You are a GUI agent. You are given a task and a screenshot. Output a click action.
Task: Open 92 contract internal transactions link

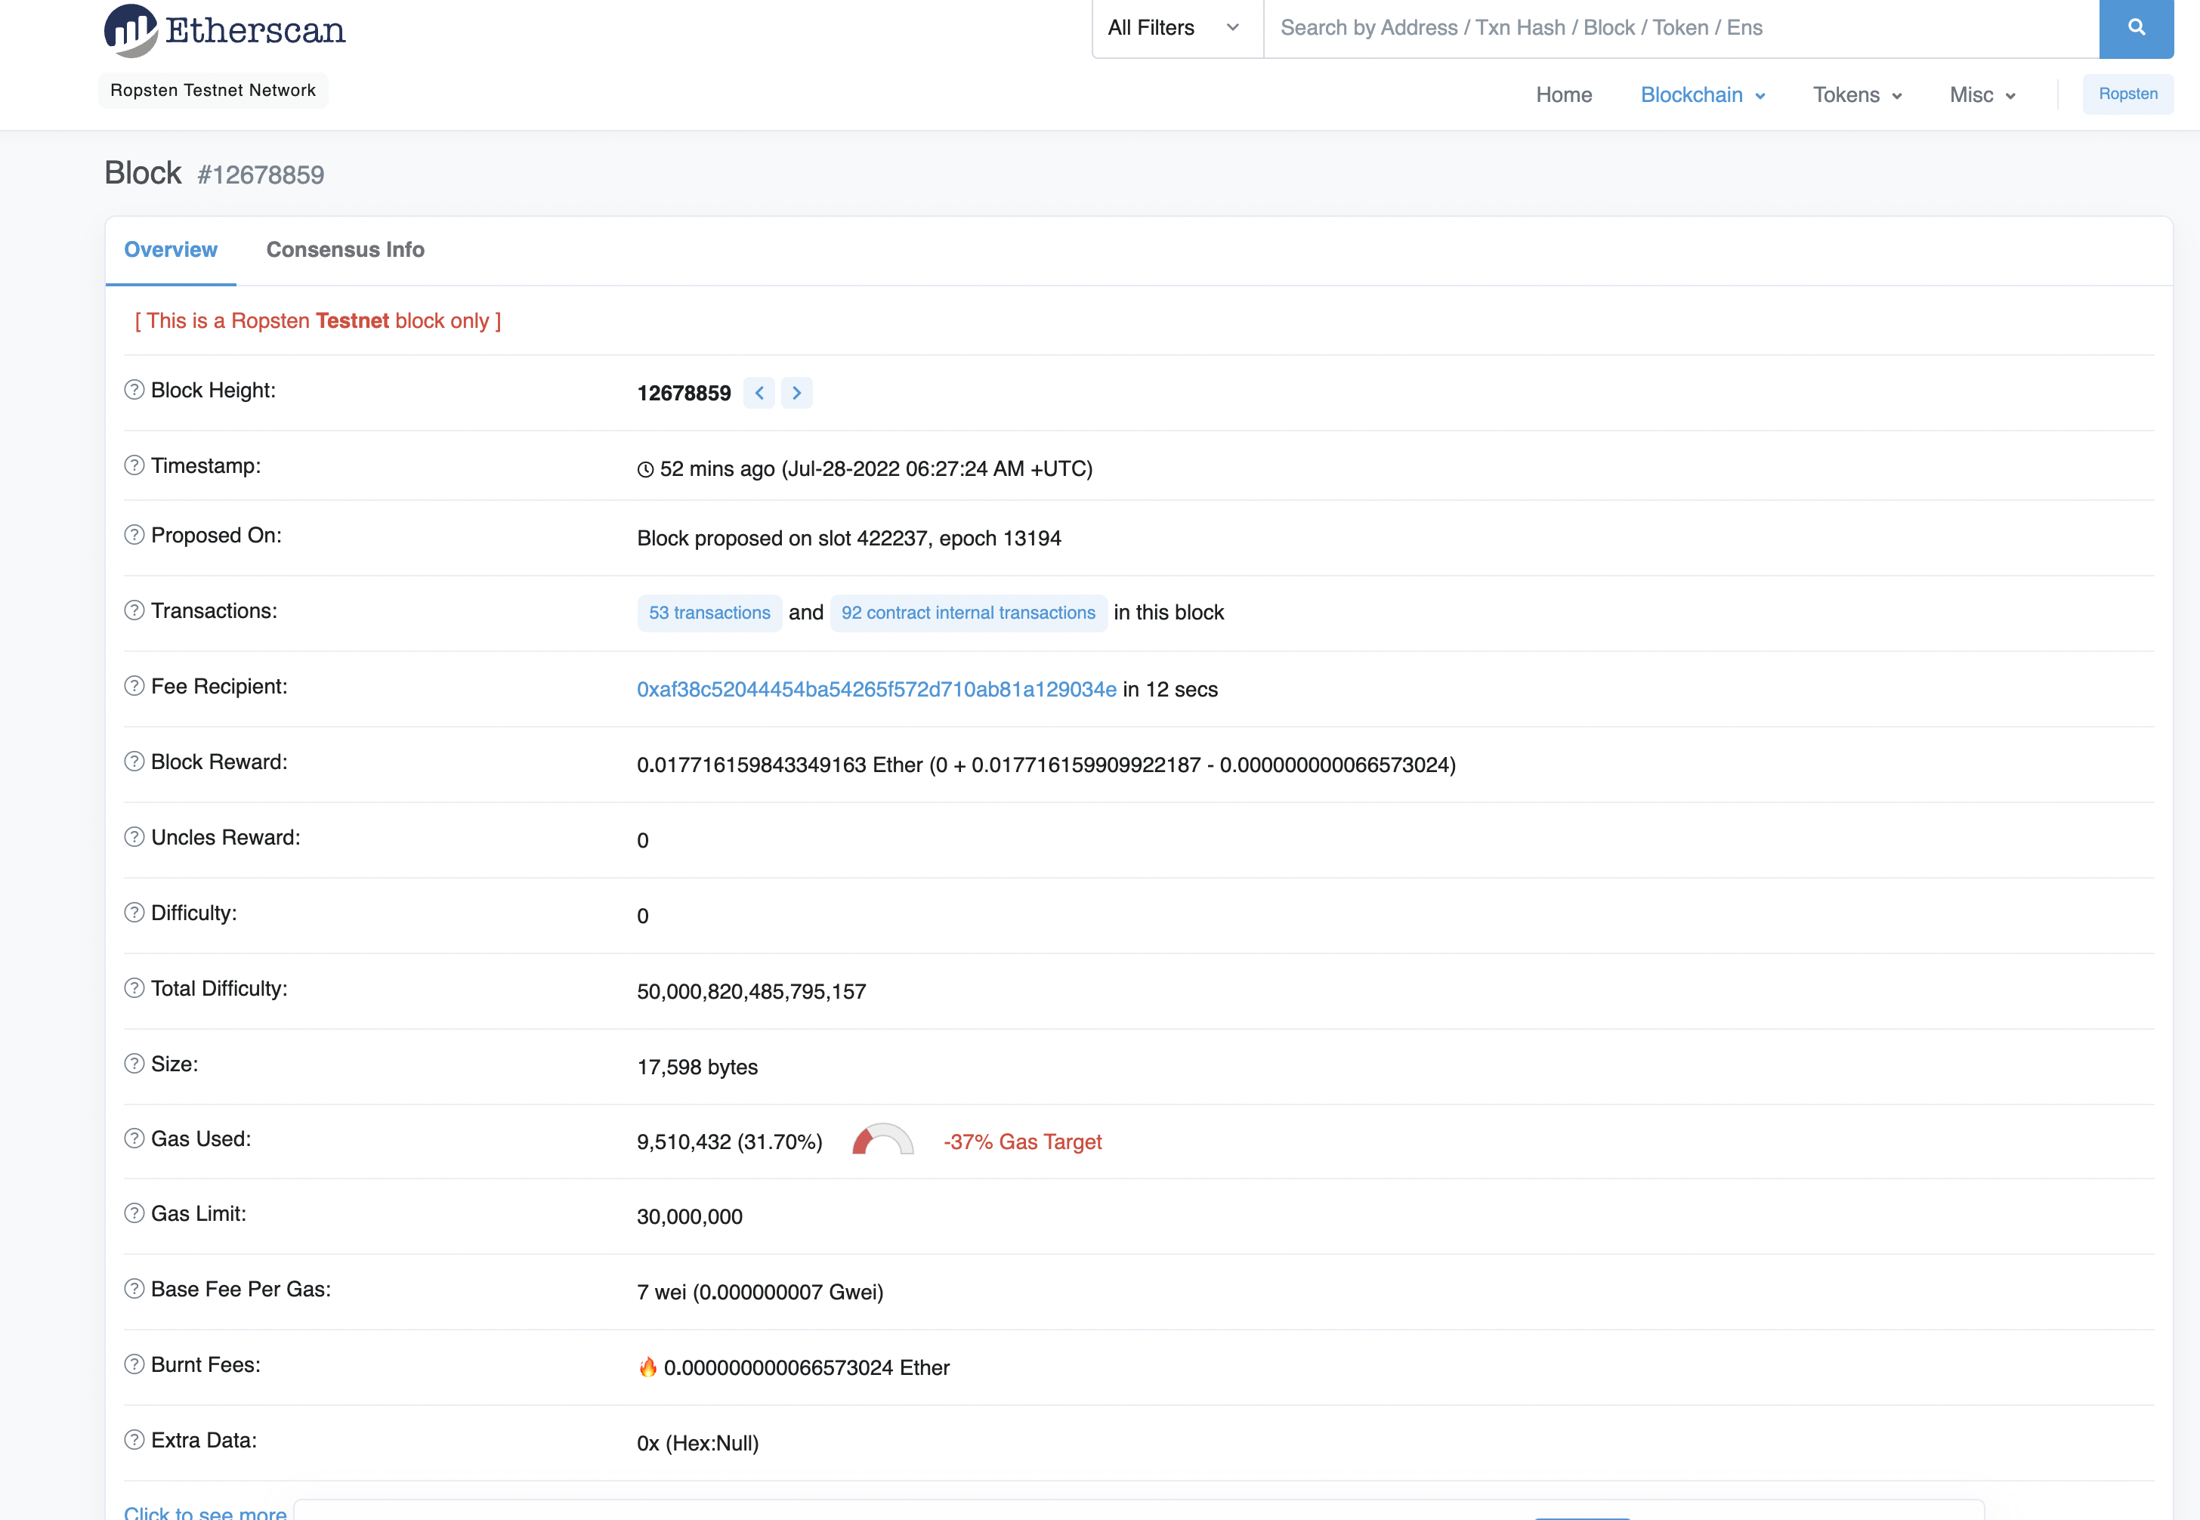click(969, 613)
